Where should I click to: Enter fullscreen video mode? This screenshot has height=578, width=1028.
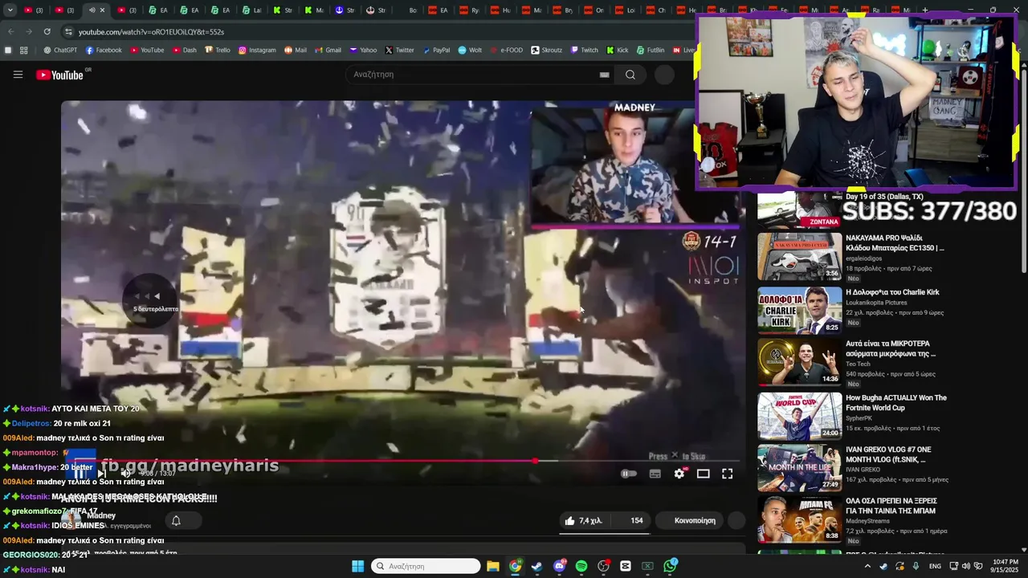(727, 474)
